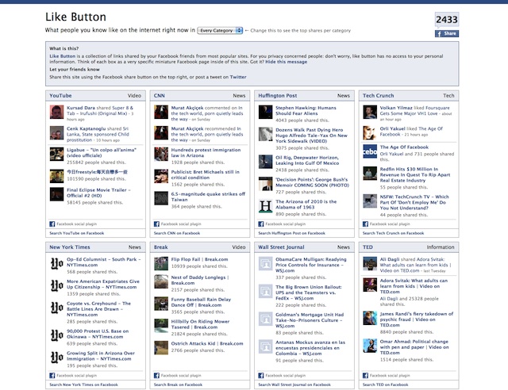Viewport: 508px width, 390px height.
Task: Click Final Eclipse Movie Trailer thumbnail
Action: 56,194
